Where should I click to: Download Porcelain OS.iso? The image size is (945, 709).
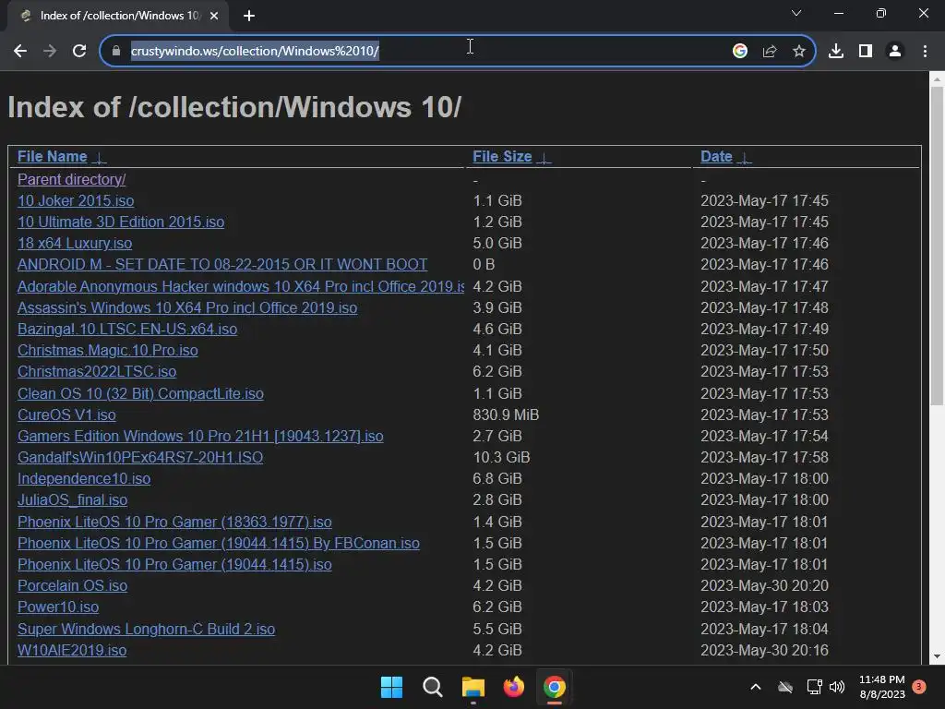point(72,586)
